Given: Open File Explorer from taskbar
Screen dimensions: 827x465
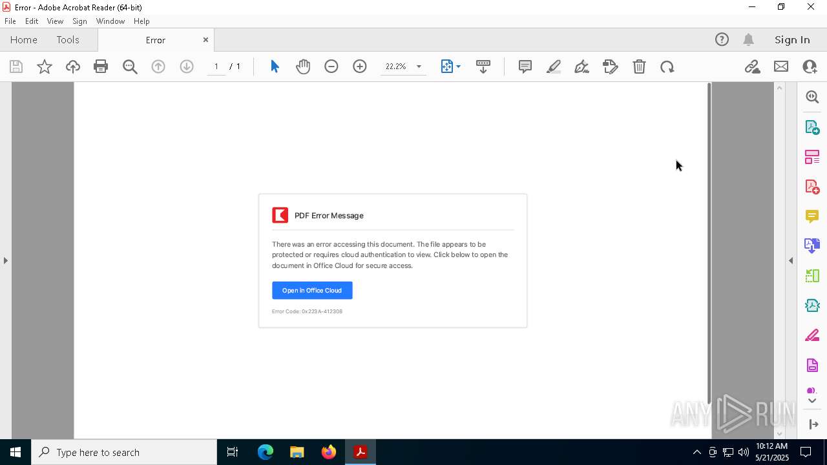Looking at the screenshot, I should tap(297, 452).
